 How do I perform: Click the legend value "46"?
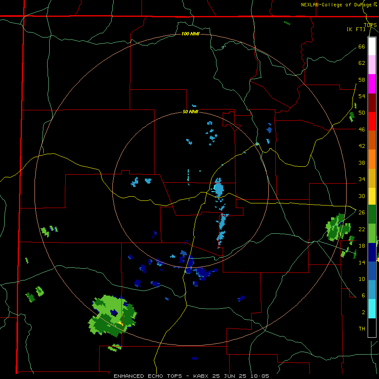click(x=362, y=129)
